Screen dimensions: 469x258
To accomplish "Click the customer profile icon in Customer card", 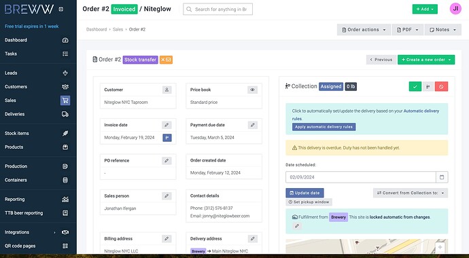I will pos(167,90).
